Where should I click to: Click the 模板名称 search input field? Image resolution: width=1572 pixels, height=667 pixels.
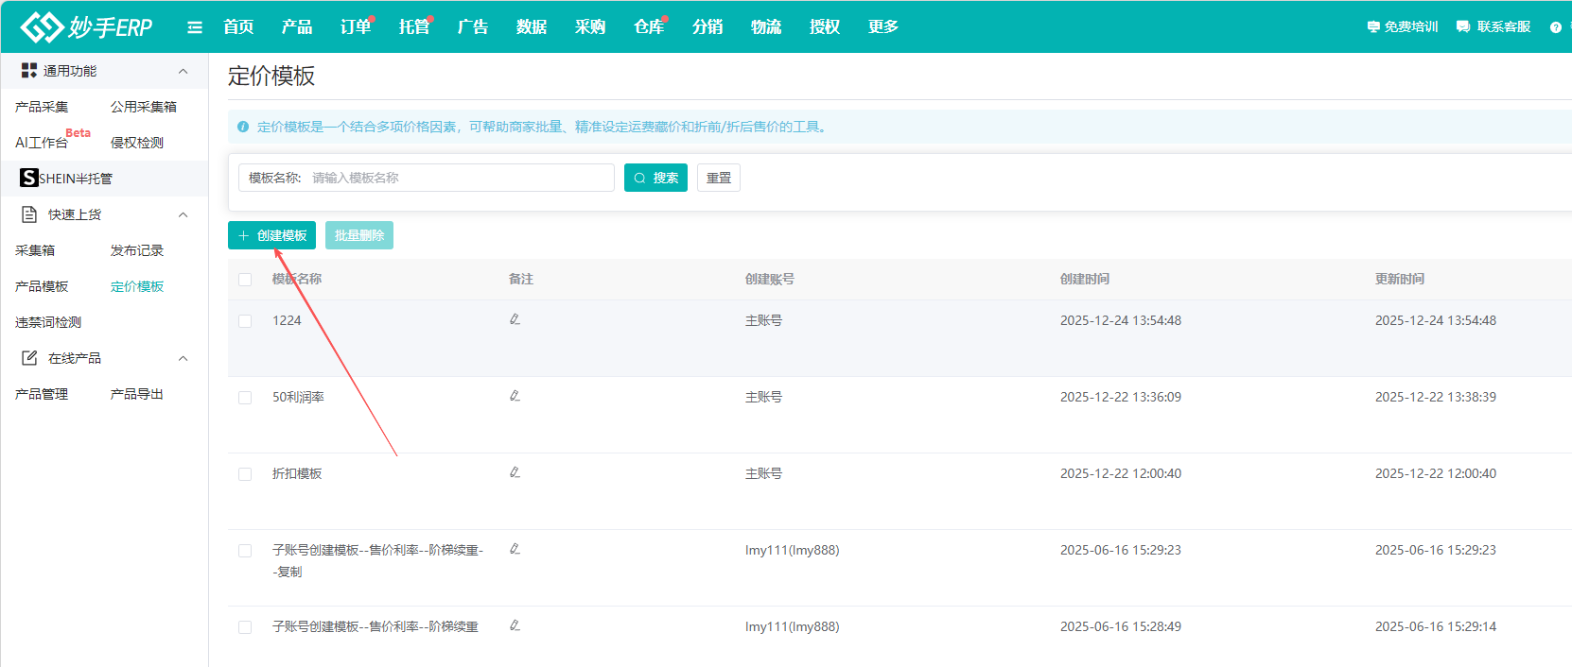[459, 178]
